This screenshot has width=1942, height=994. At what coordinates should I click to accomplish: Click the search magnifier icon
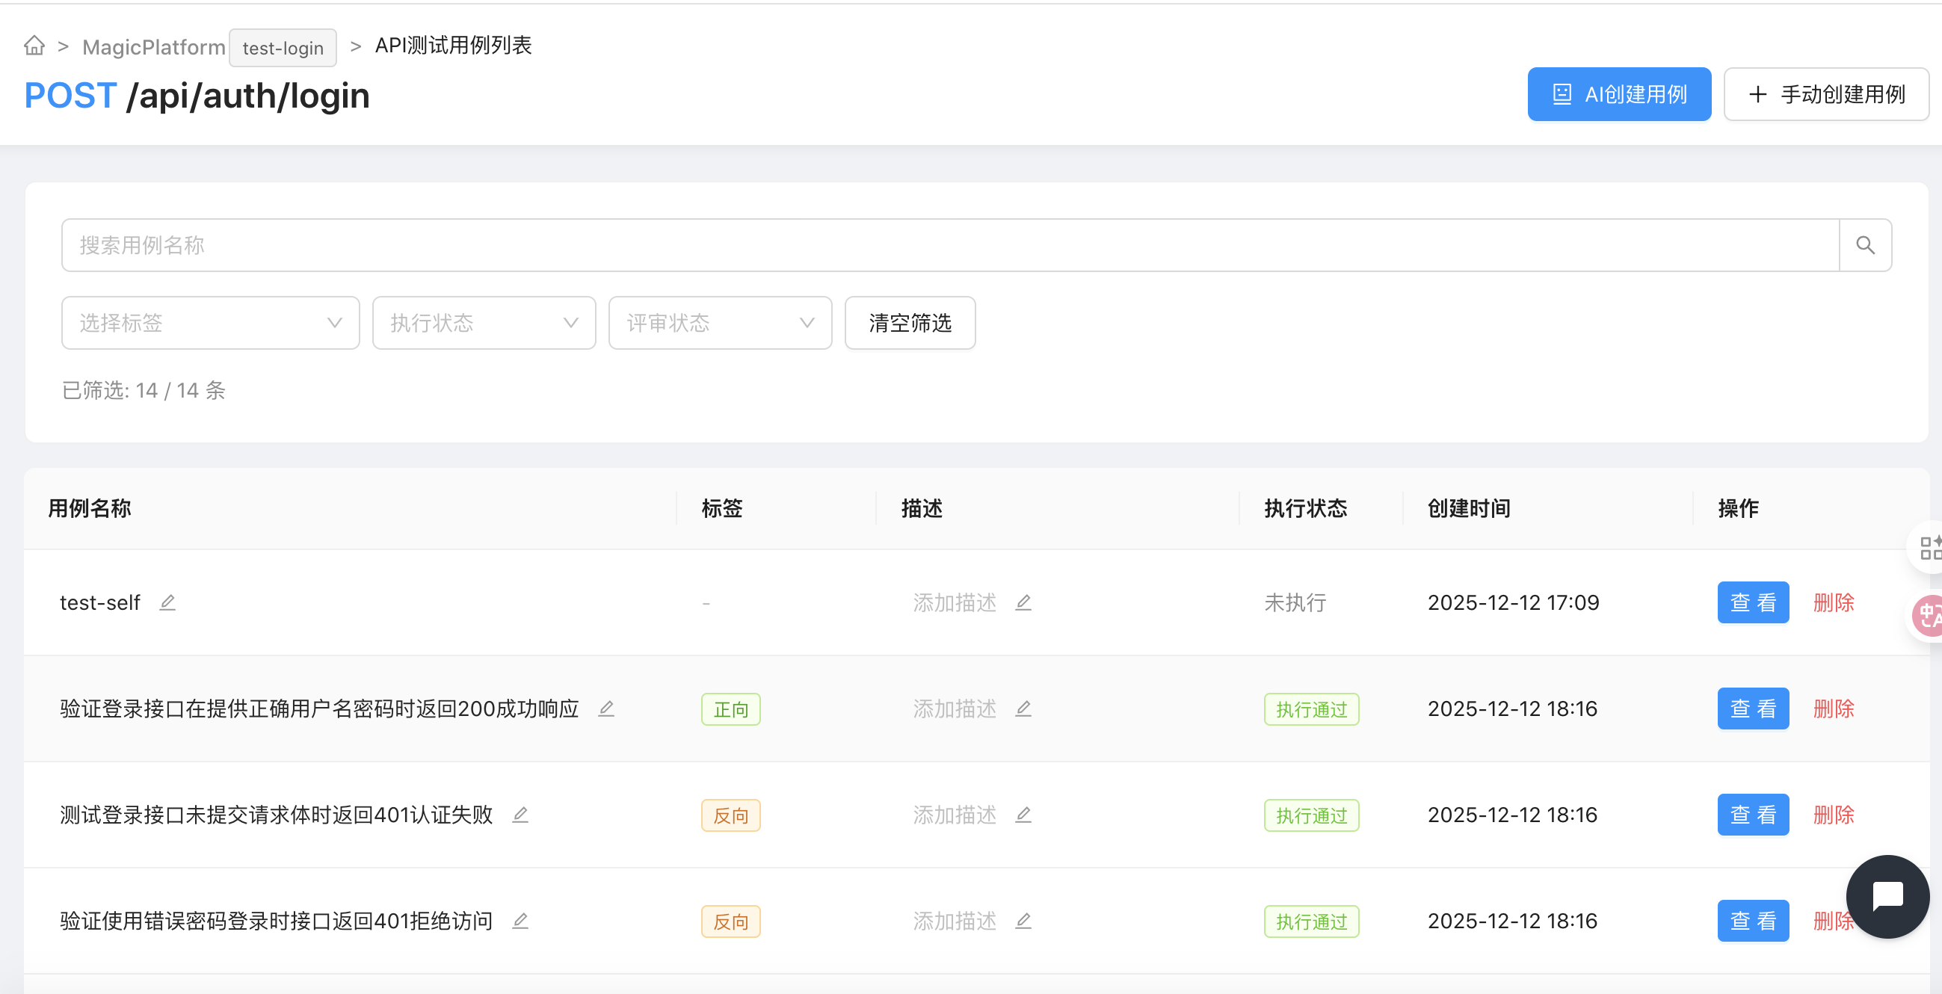(x=1864, y=245)
